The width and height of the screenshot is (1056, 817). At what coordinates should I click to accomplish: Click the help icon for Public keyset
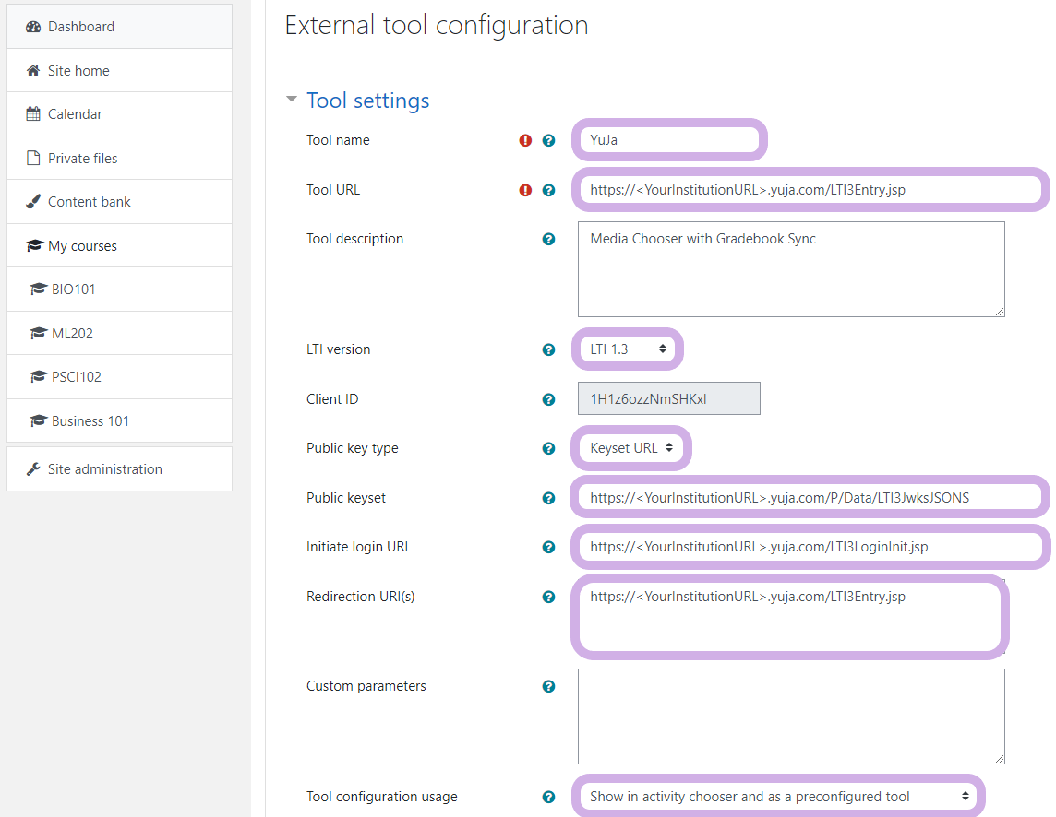[x=549, y=498]
